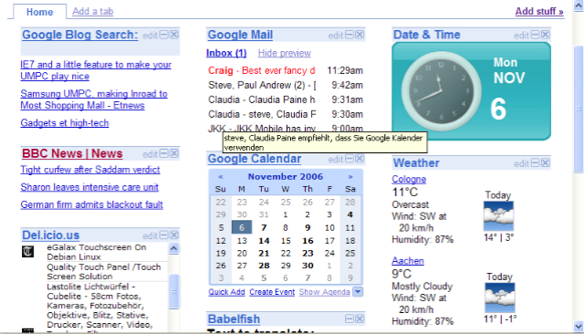Viewport: 584px width, 334px height.
Task: Minimize the Google Blog Search gadget
Action: pos(164,35)
